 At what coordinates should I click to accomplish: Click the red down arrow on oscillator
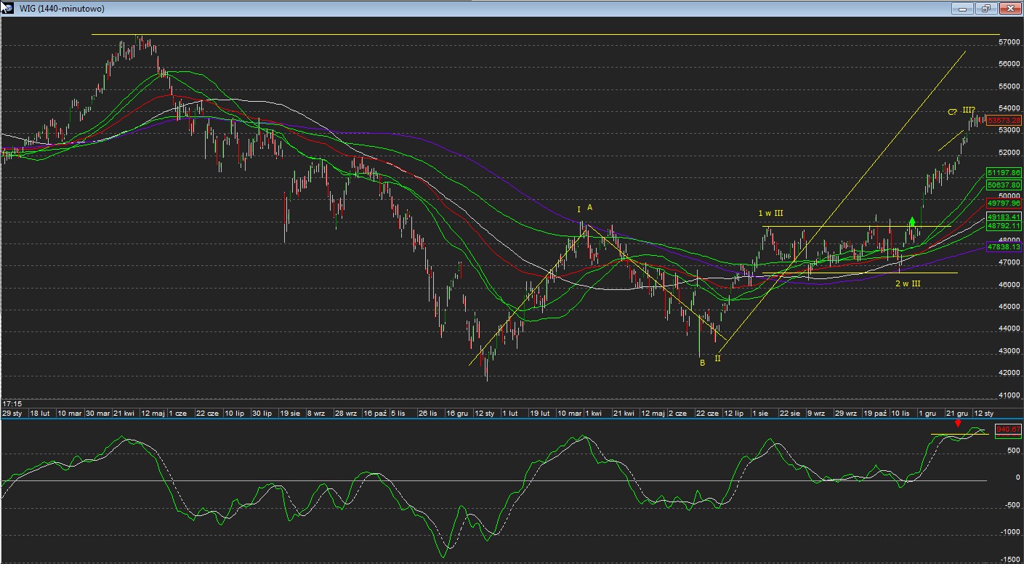click(958, 423)
